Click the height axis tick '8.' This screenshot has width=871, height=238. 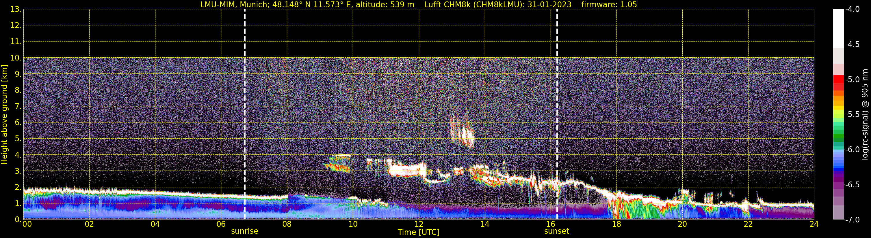point(18,90)
